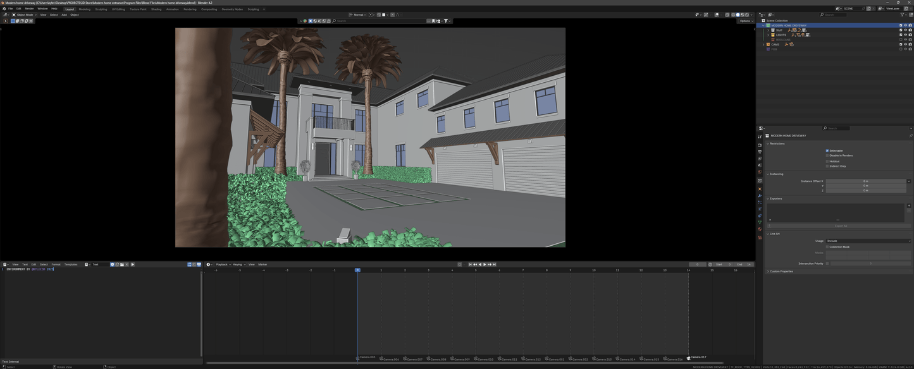Open the Line Art Usage dropdown
914x369 pixels.
click(x=868, y=241)
